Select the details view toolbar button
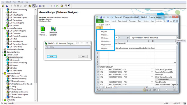 (44, 6)
